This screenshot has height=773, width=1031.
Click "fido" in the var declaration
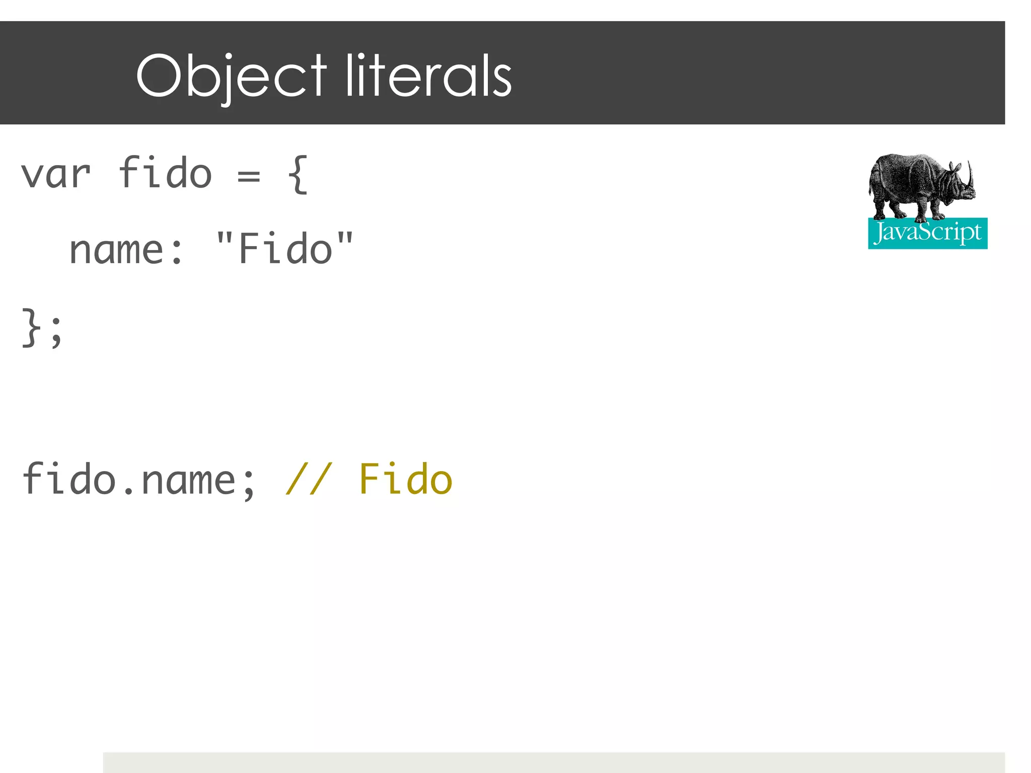pos(165,172)
